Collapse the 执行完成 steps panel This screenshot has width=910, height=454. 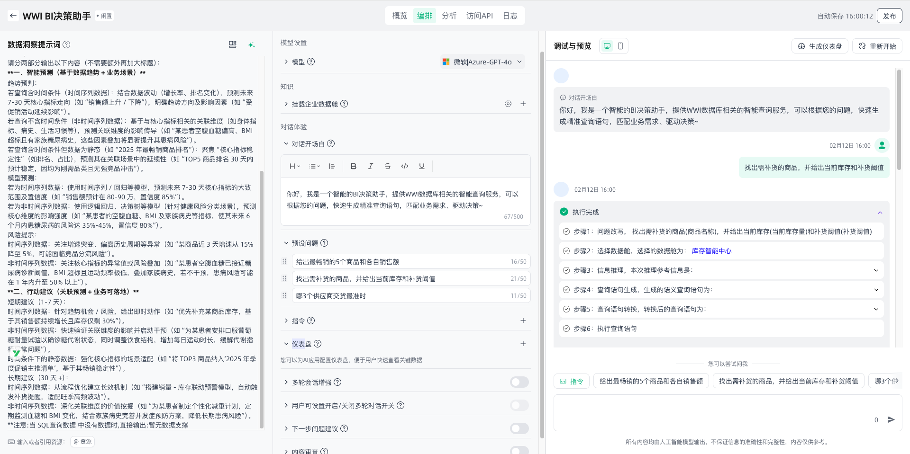(880, 212)
